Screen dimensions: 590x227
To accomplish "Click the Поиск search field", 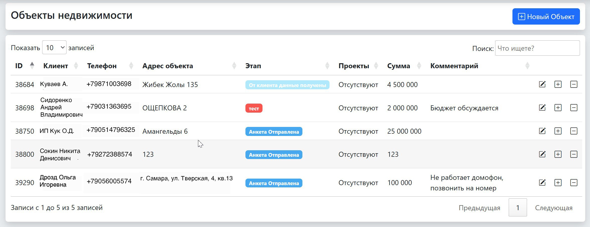I will click(x=537, y=48).
